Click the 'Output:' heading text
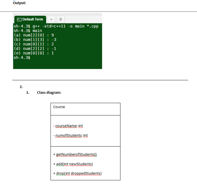The width and height of the screenshot is (197, 185). click(19, 3)
